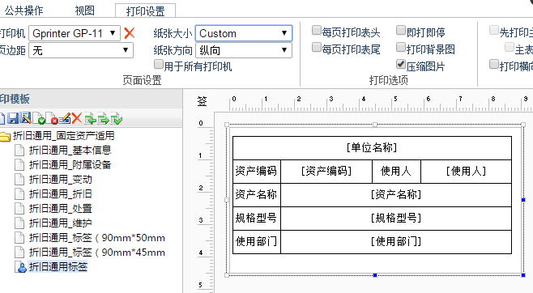This screenshot has height=293, width=533.
Task: Enable 打印背景图 checkbox
Action: tap(401, 47)
